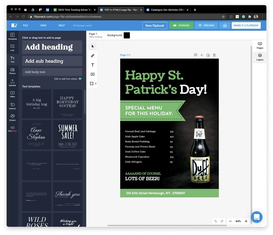Select the 'LOTS OF BEER!' text
Viewport: 273px width, 235px height.
[142, 179]
